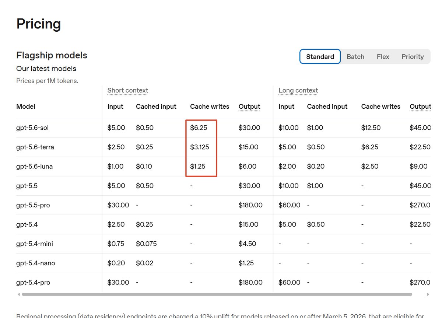Click the $4.50 output price for gpt-5.4-mini
The height and width of the screenshot is (318, 442).
coord(248,244)
